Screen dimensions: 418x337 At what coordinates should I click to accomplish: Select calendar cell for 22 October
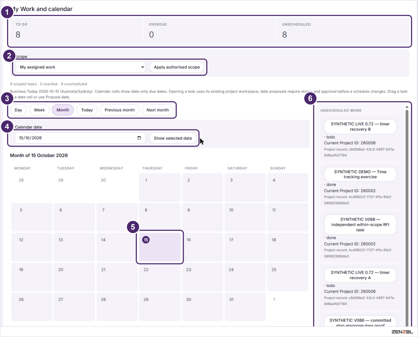(x=160, y=277)
